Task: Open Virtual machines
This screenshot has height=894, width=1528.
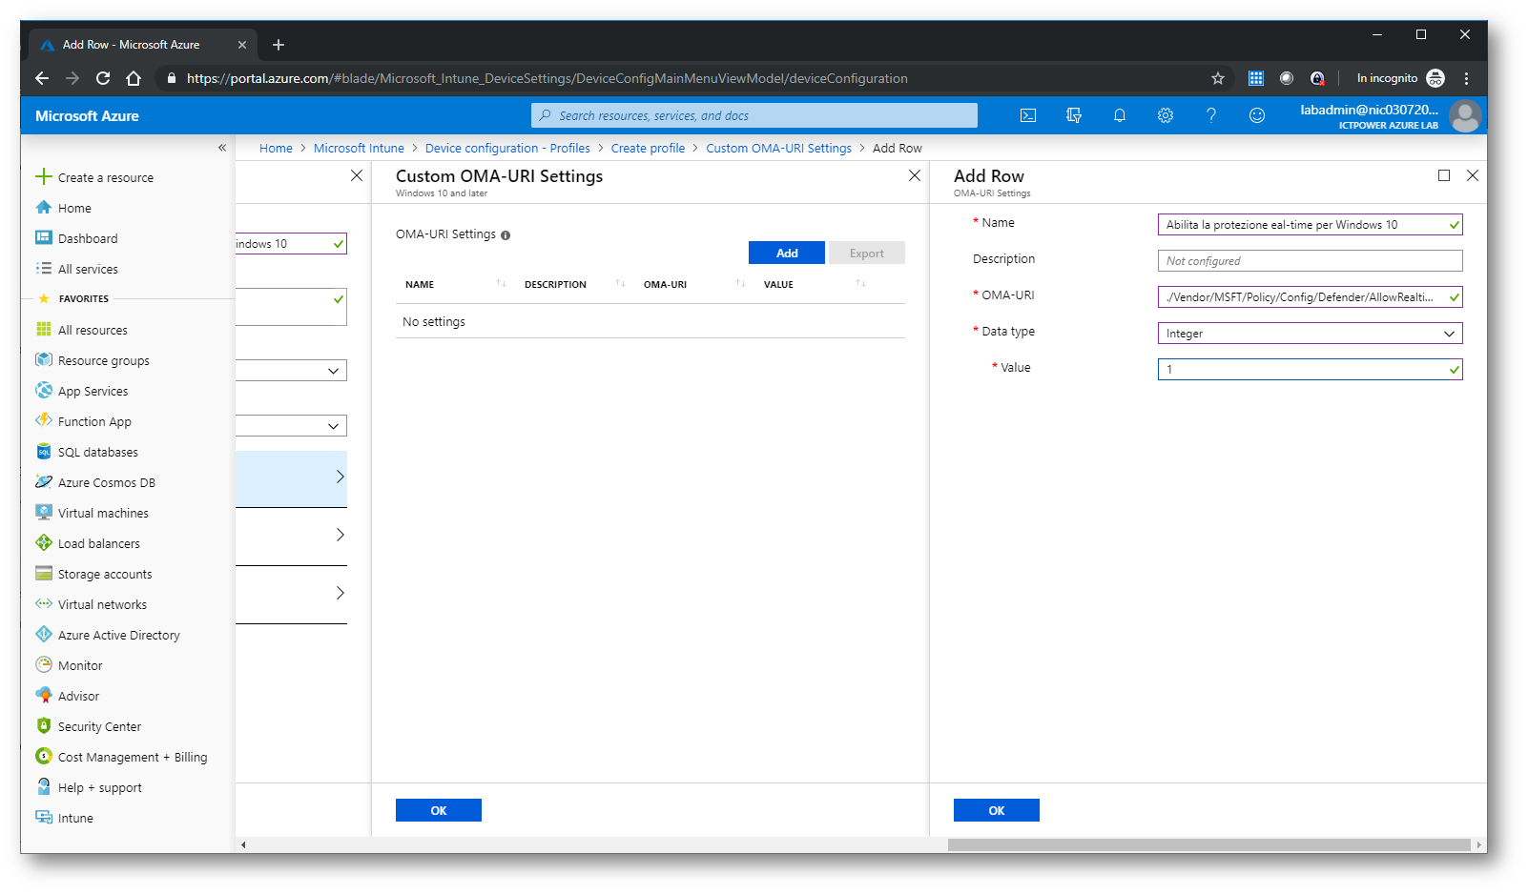Action: (93, 513)
